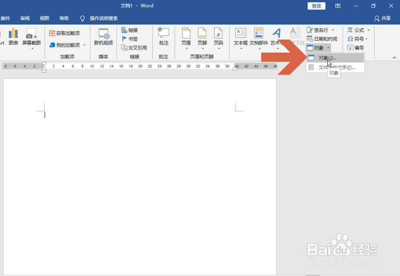400x276 pixels.
Task: Switch to the 审阅 ribbon tab
Action: point(25,18)
